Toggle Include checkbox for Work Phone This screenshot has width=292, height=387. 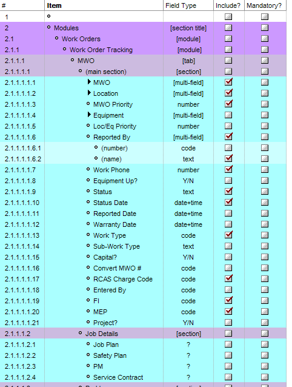point(228,169)
